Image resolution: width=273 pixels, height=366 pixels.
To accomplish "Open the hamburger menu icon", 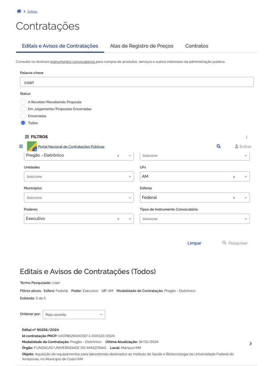I will tap(21, 147).
